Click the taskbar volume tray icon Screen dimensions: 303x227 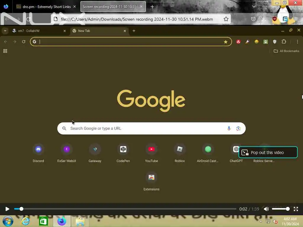coord(275,221)
